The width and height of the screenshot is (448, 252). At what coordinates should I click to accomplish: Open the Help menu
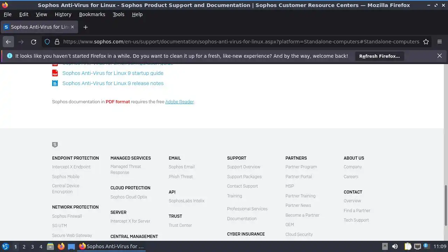(x=137, y=14)
